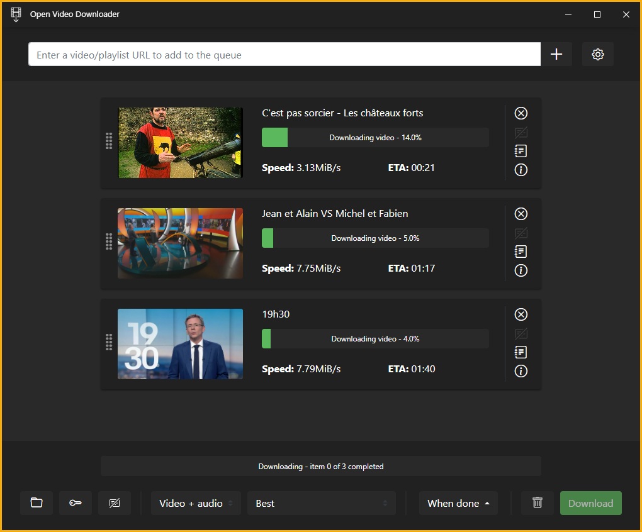Image resolution: width=642 pixels, height=532 pixels.
Task: Cancel the C'est pas sorcier download
Action: point(521,113)
